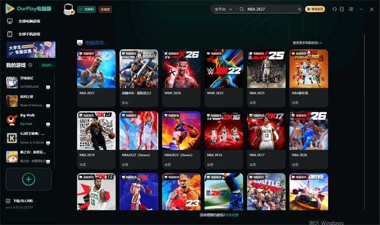This screenshot has height=225, width=380.
Task: Click the user avatar icon
Action: (x=68, y=9)
